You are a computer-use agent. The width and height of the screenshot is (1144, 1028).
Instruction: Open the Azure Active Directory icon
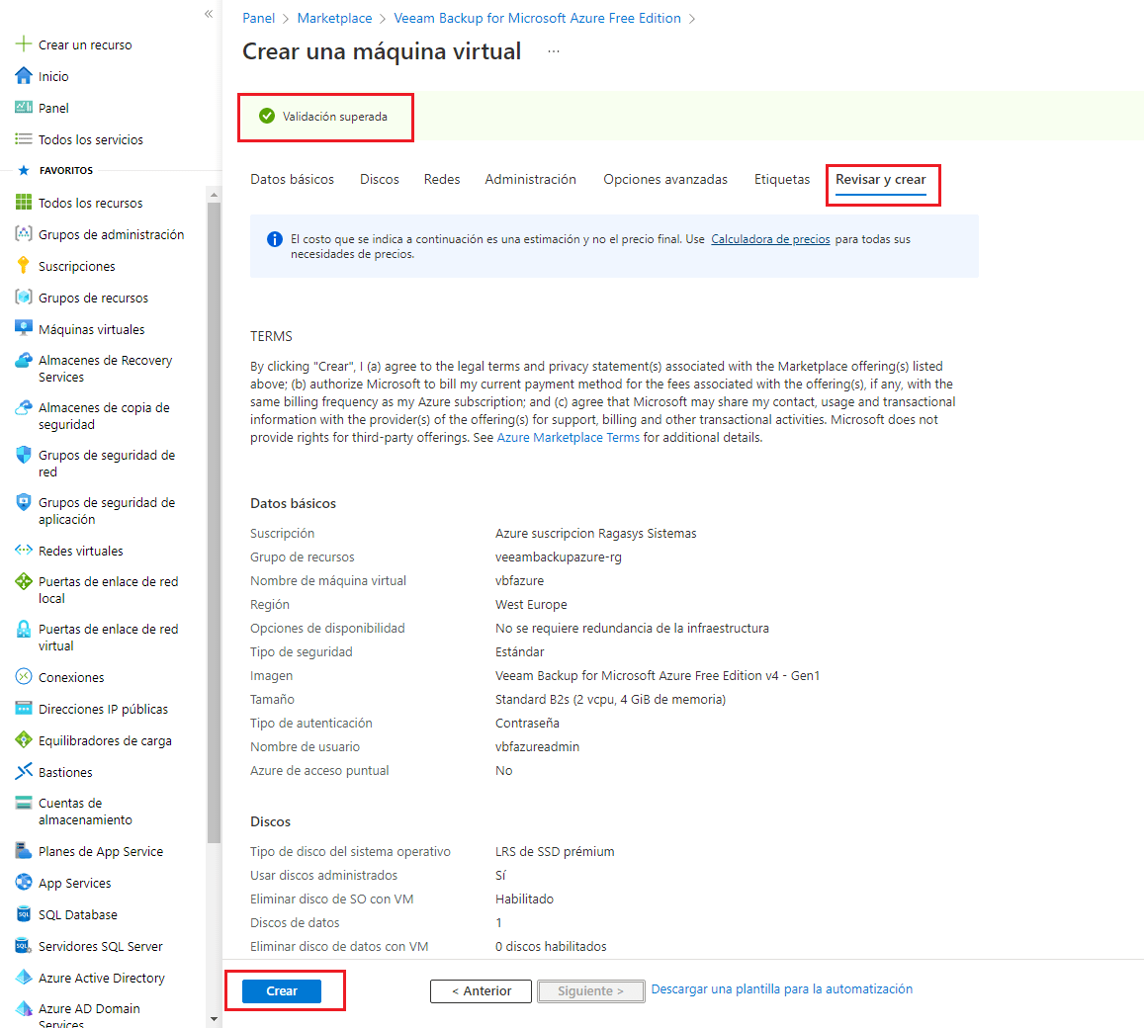24,977
